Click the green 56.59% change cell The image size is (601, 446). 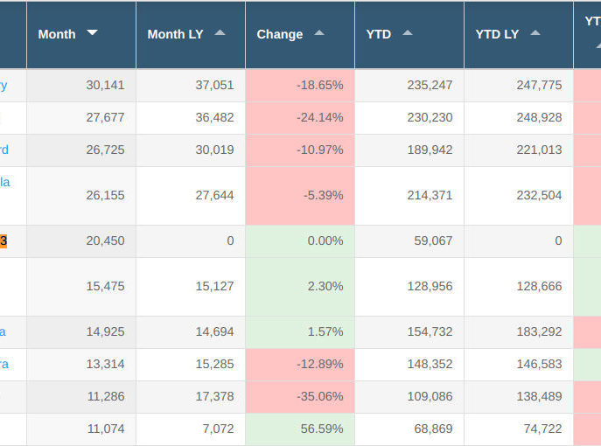click(x=300, y=429)
